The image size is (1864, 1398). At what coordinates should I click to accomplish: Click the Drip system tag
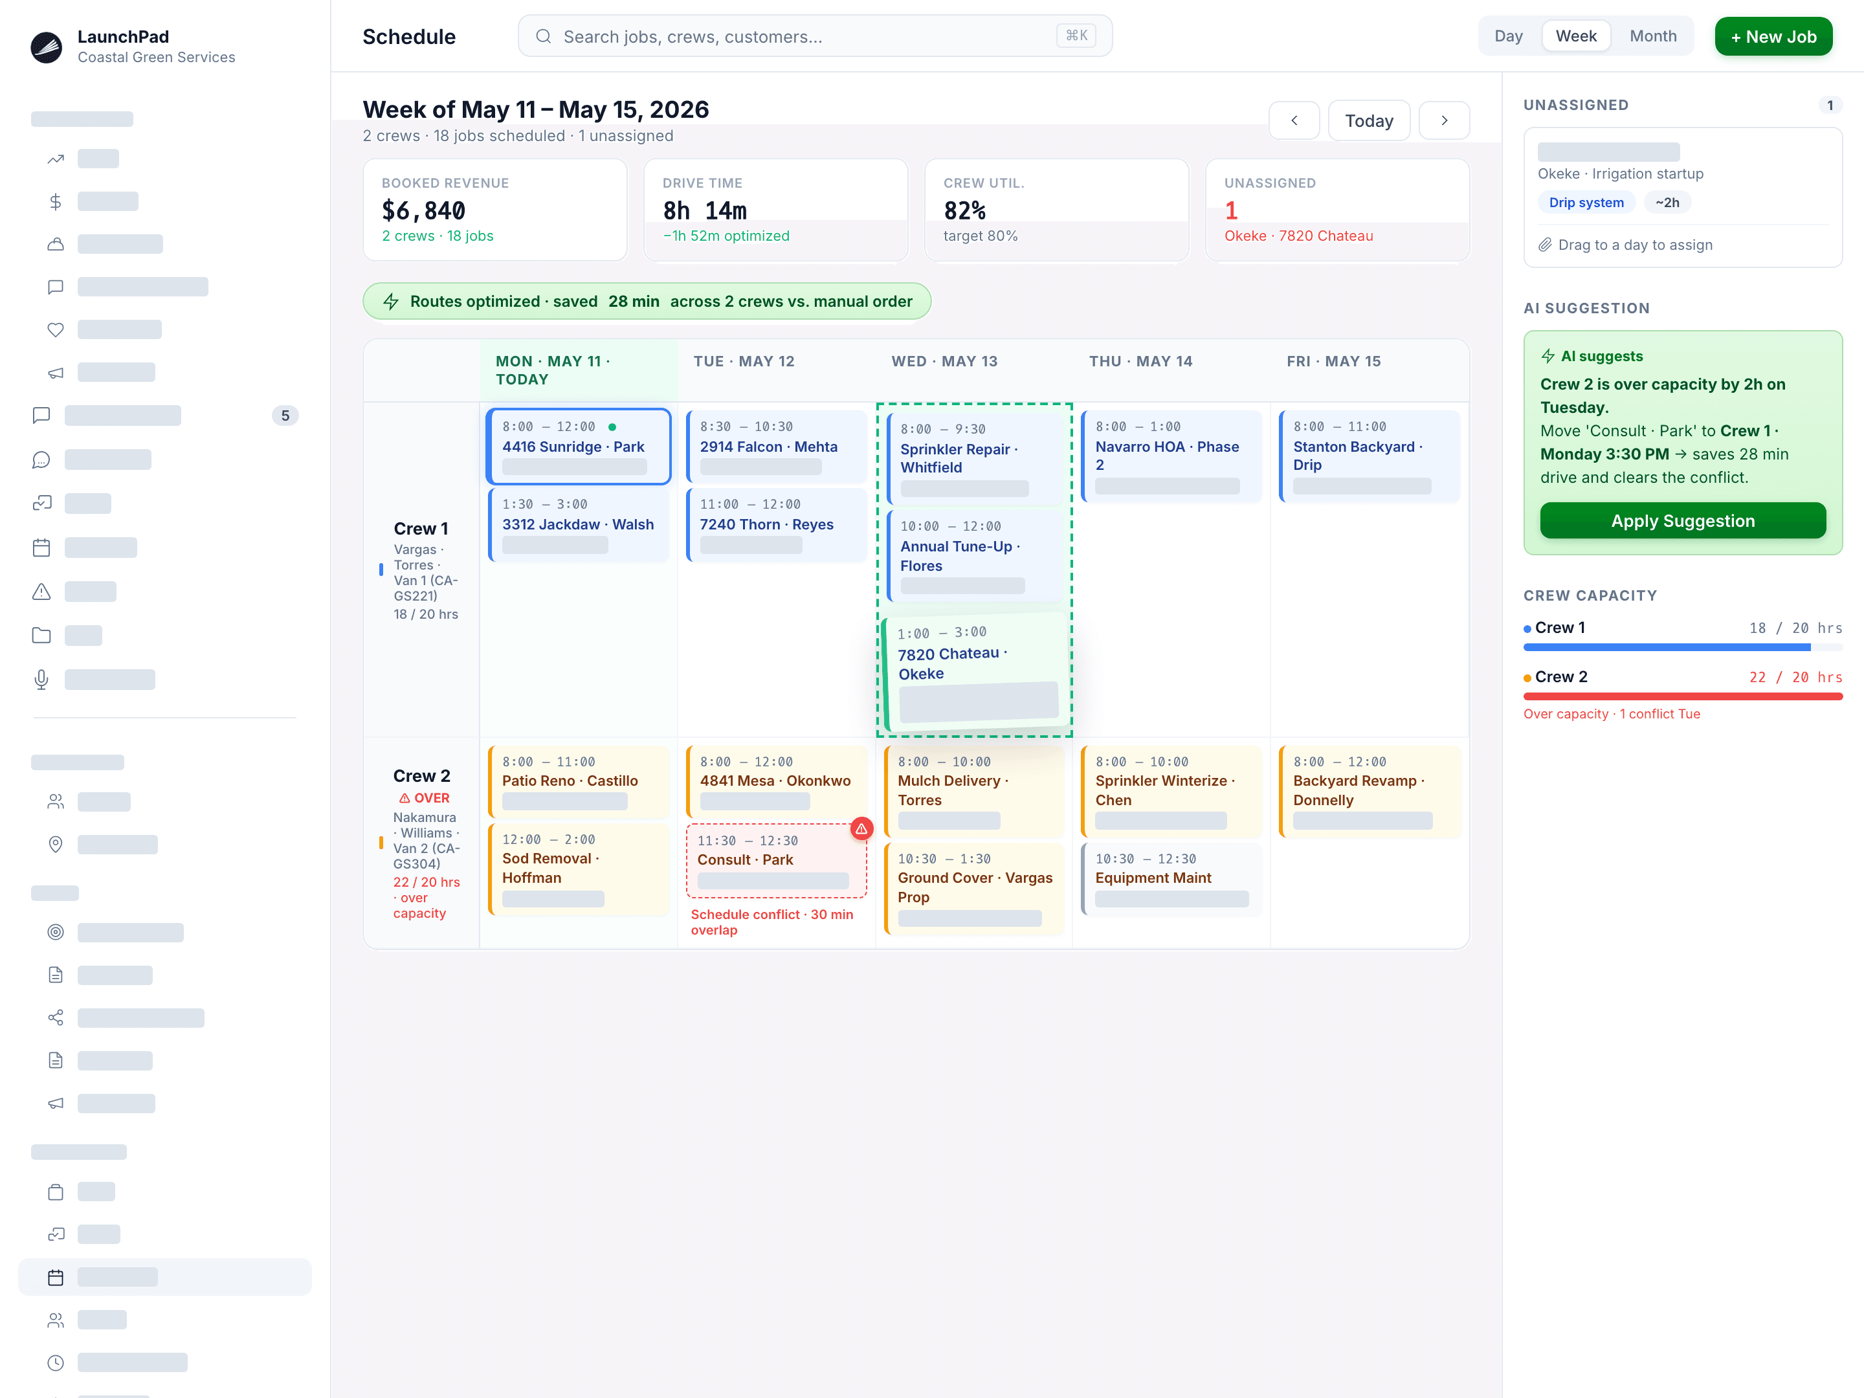pyautogui.click(x=1586, y=202)
